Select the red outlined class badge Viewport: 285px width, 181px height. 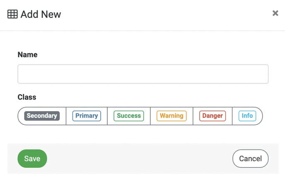pyautogui.click(x=213, y=116)
